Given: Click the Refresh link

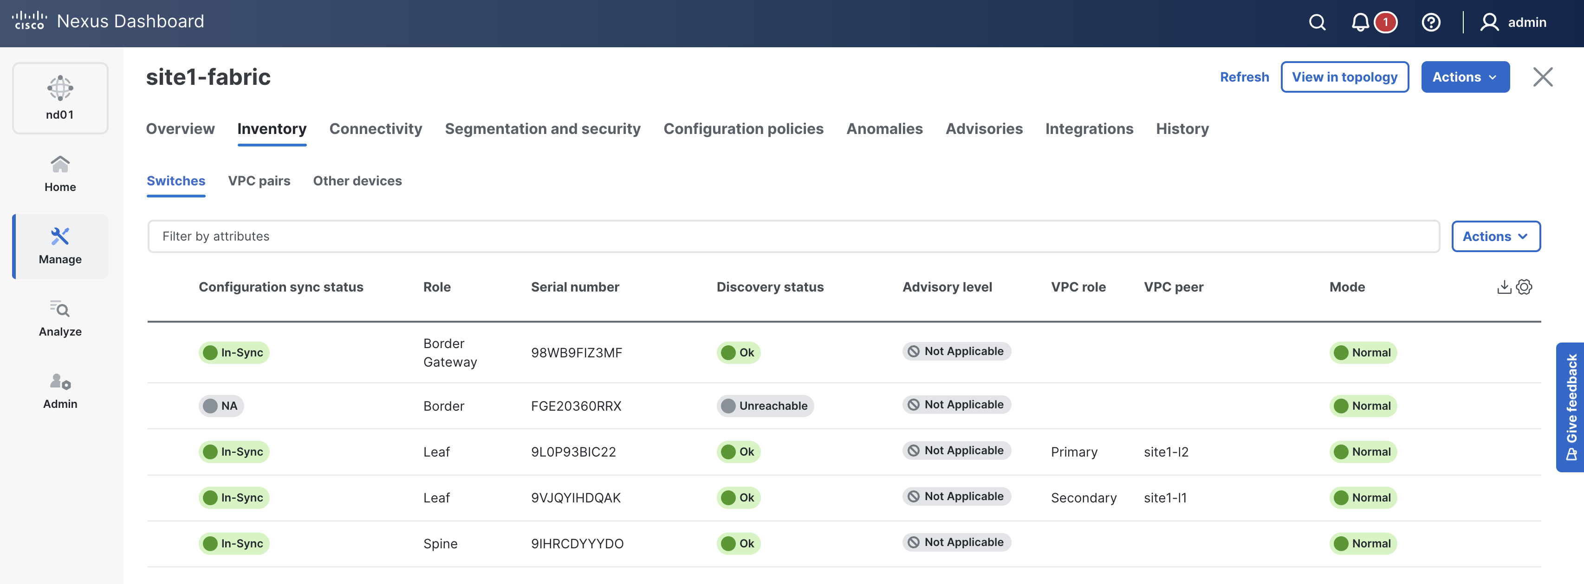Looking at the screenshot, I should 1244,77.
